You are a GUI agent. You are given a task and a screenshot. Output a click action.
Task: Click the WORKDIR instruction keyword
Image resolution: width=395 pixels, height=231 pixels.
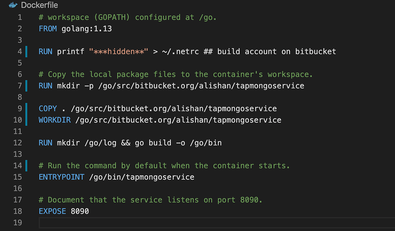(55, 120)
